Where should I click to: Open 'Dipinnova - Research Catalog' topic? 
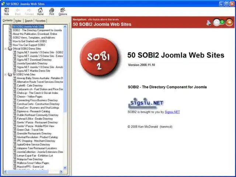[34, 111]
